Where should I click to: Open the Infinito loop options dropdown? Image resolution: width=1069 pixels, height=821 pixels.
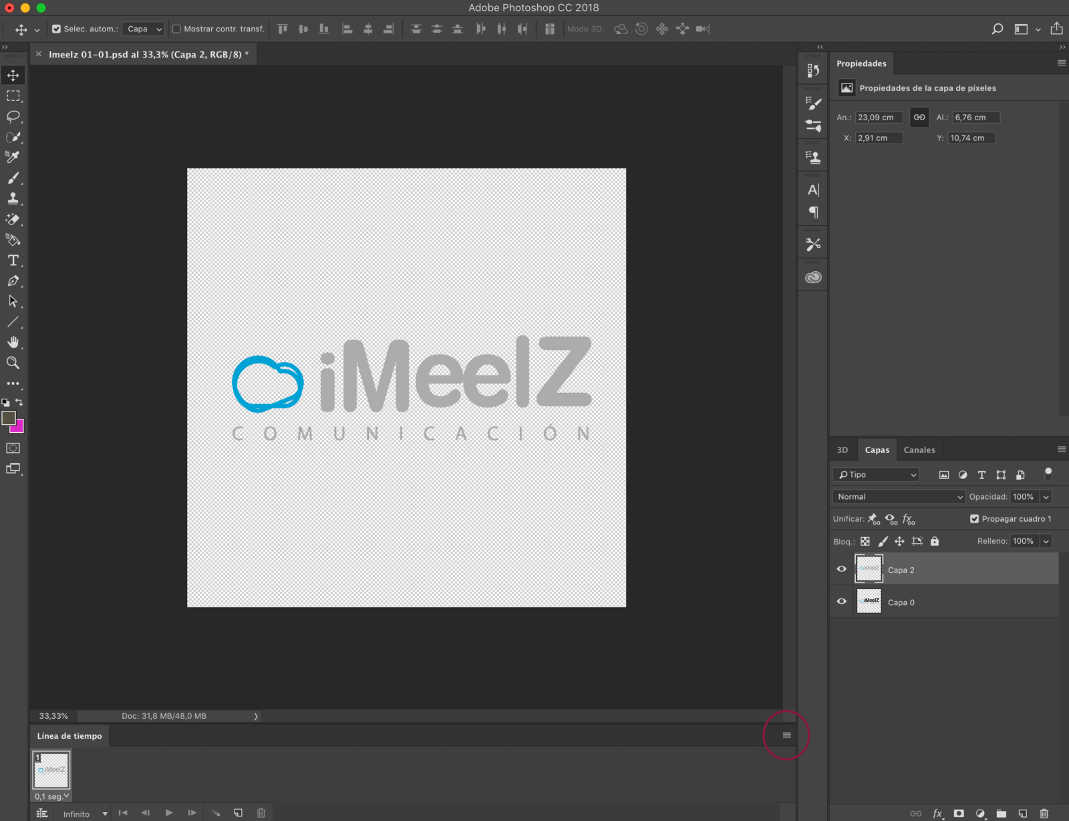[85, 814]
